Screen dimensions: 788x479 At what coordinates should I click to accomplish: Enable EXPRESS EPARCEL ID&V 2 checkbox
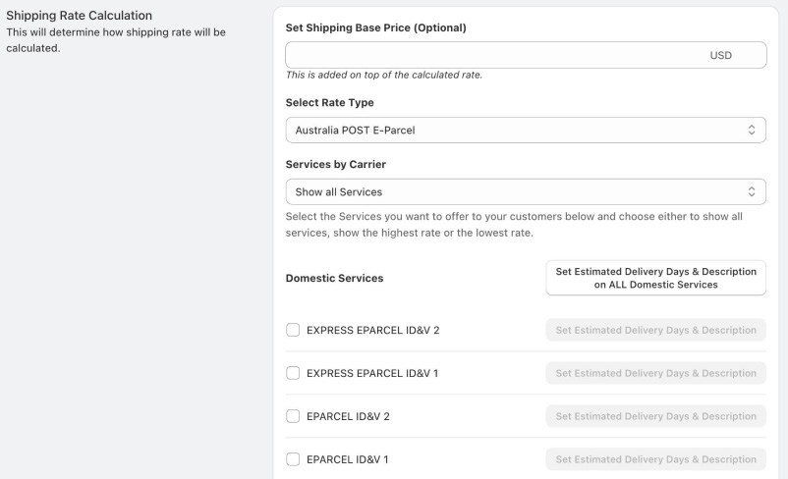(x=293, y=330)
